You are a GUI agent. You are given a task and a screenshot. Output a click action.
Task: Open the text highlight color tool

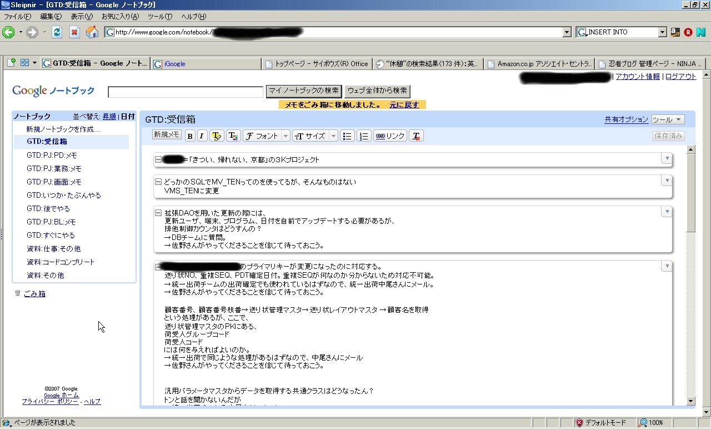point(216,136)
